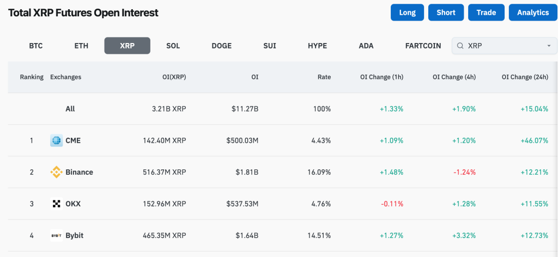Switch to the SOL tab
558x257 pixels.
pyautogui.click(x=173, y=46)
